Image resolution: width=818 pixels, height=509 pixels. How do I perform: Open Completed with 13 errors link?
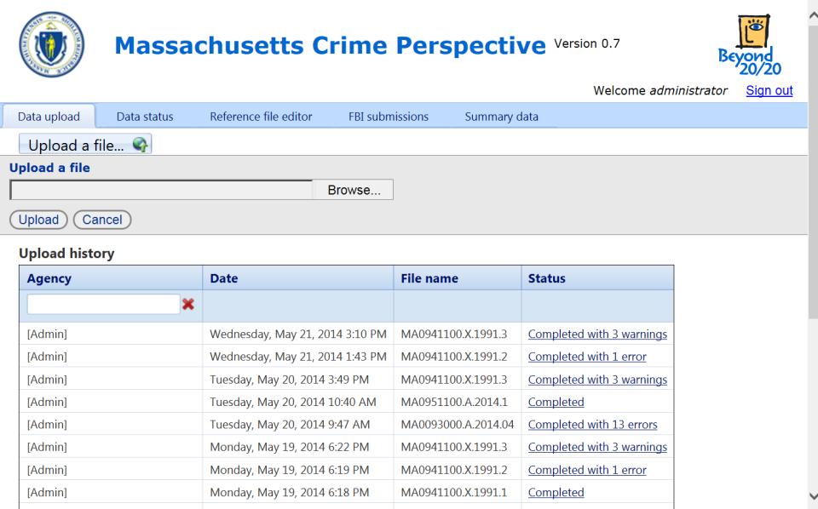593,425
